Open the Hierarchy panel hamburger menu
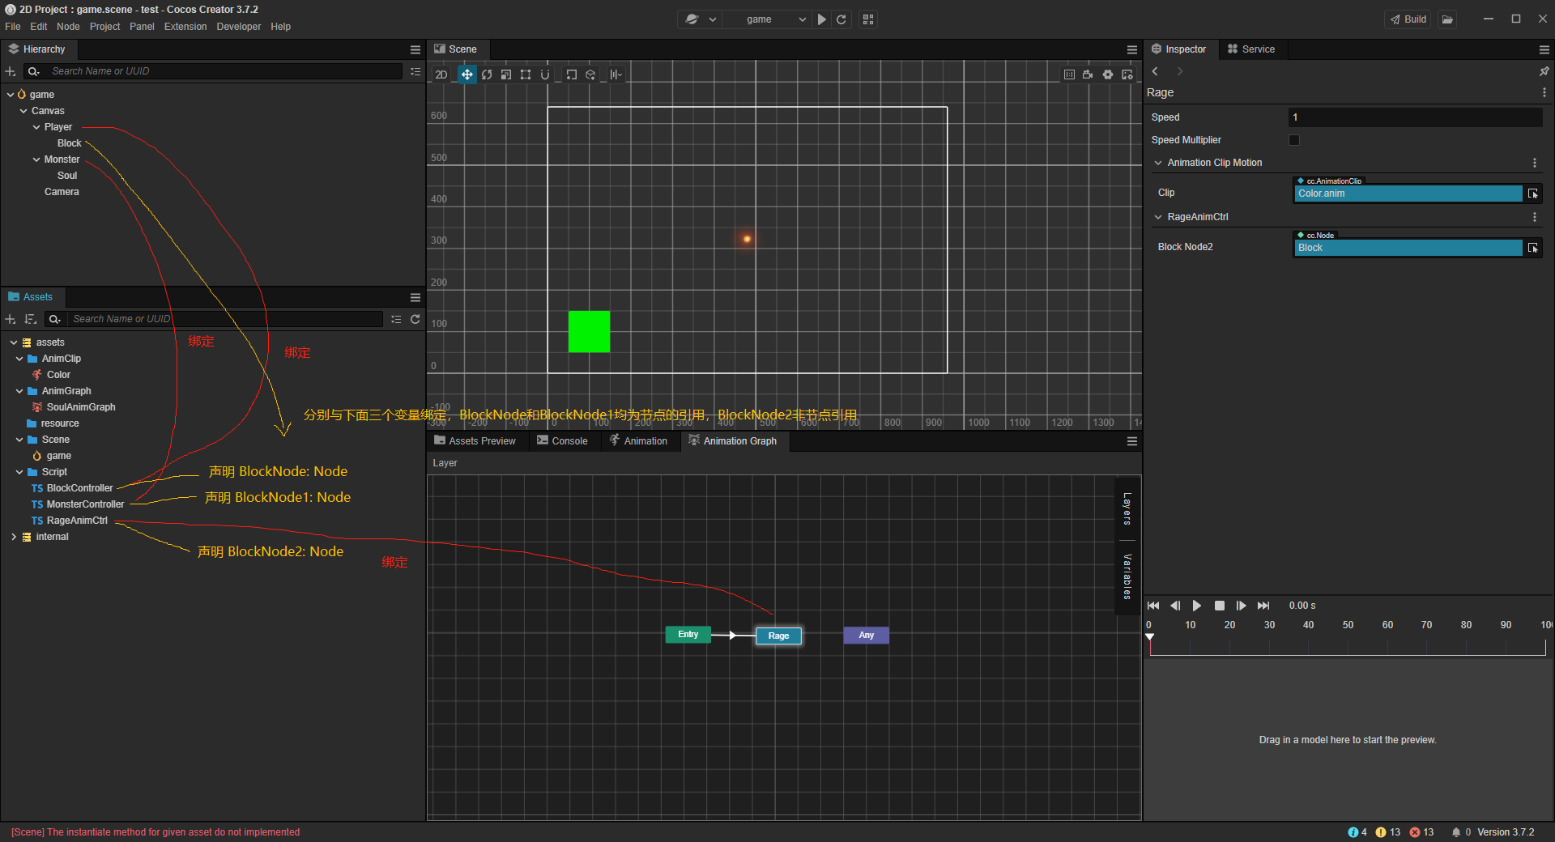The height and width of the screenshot is (842, 1555). 415,49
